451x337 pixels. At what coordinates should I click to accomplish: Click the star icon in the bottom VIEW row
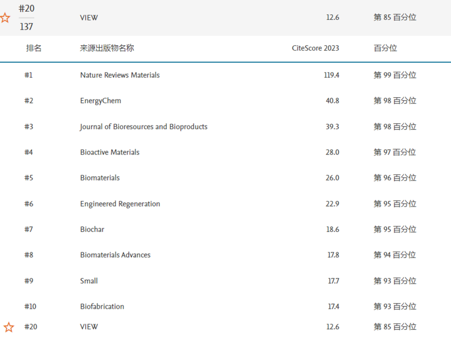click(9, 327)
